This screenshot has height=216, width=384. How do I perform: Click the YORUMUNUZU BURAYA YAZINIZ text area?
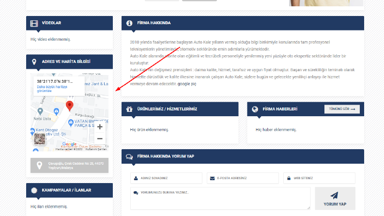(220, 199)
